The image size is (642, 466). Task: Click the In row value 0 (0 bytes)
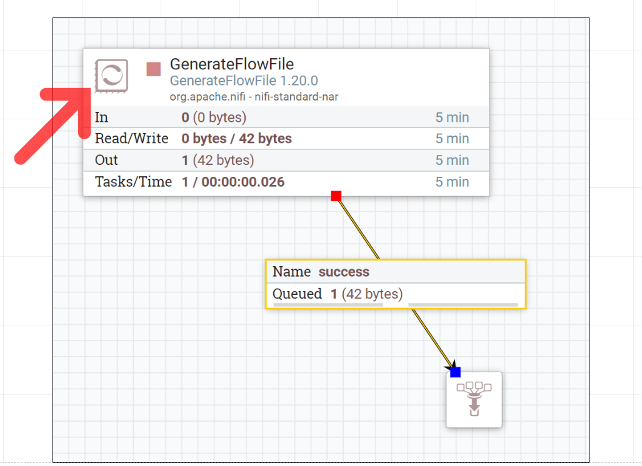point(214,117)
